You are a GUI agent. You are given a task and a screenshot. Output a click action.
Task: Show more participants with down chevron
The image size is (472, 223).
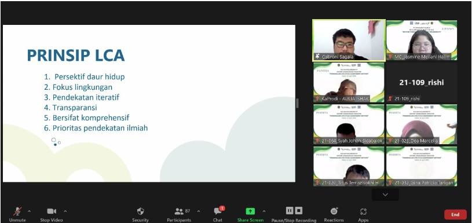pos(385,195)
